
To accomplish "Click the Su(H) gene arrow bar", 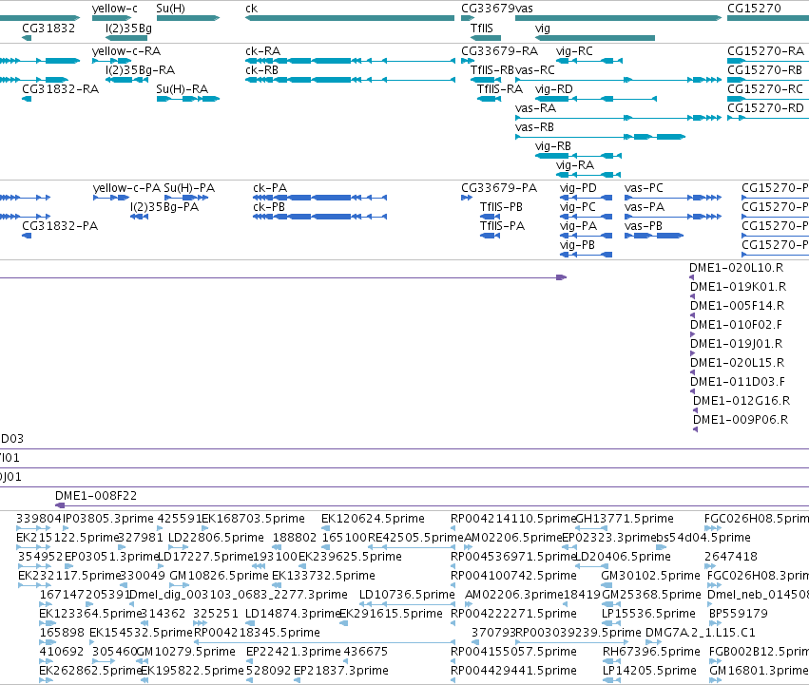I will point(188,18).
